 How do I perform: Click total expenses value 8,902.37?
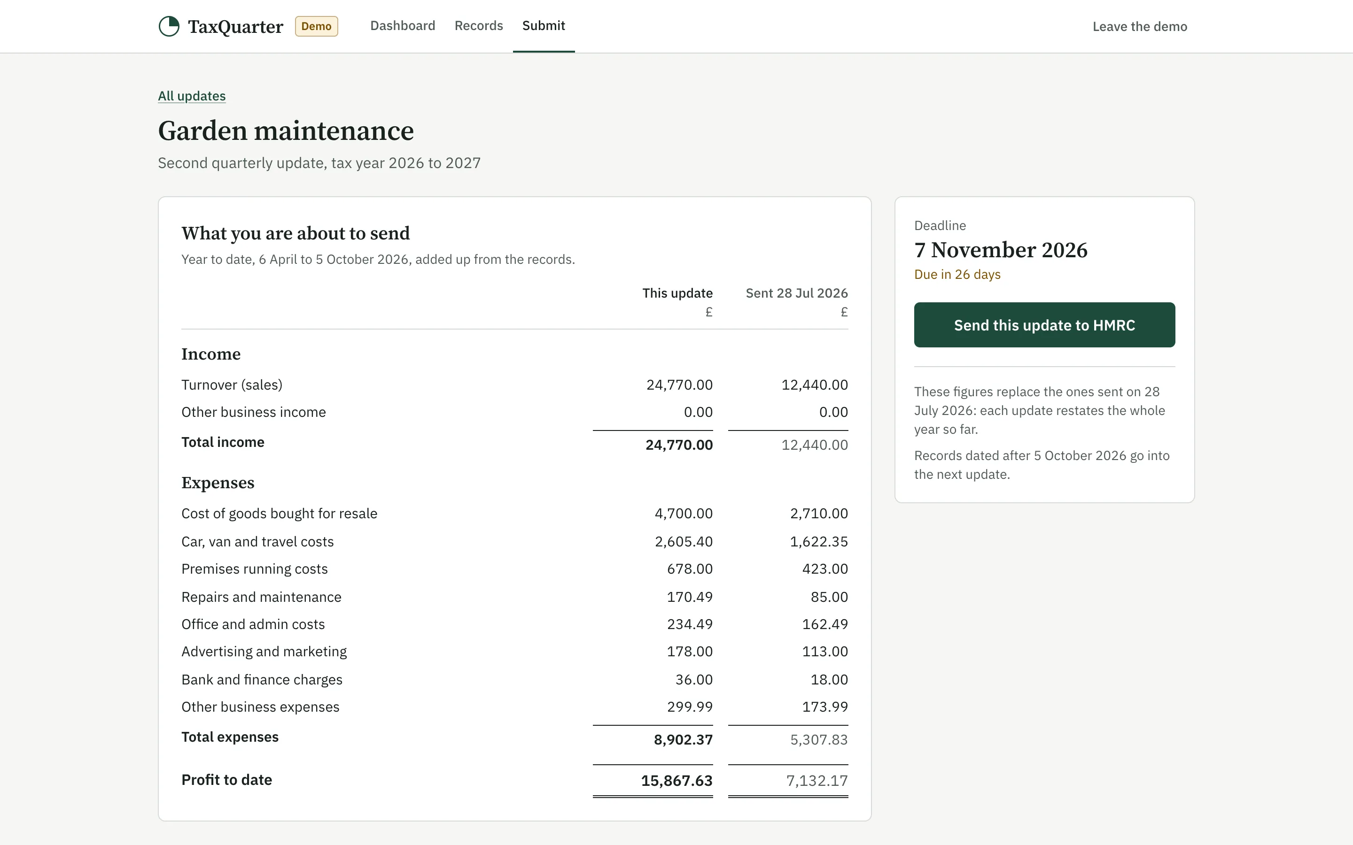[x=683, y=740]
